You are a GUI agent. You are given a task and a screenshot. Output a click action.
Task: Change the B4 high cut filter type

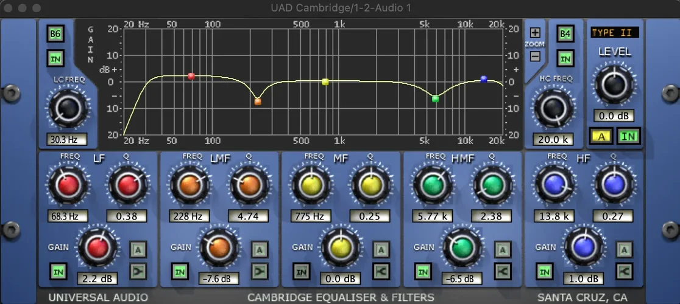565,33
